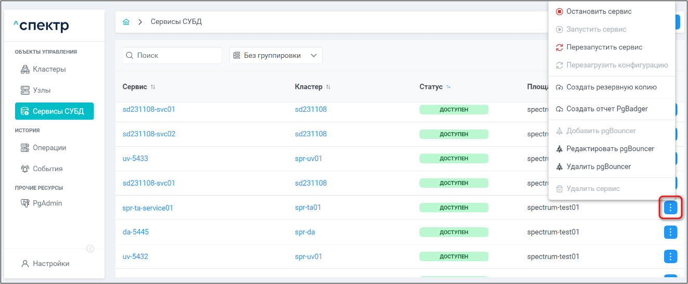Select Создать резервную копию option
Image resolution: width=688 pixels, height=284 pixels.
coord(611,87)
